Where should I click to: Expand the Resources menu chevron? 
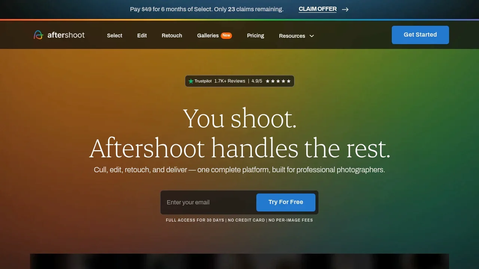pos(312,36)
